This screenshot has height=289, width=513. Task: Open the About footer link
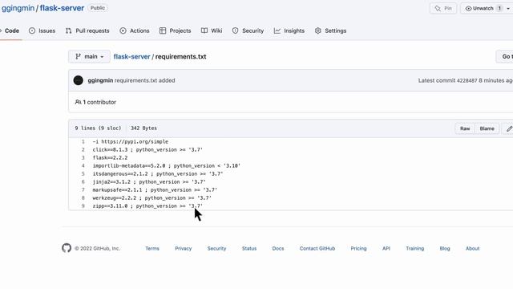[x=472, y=248]
